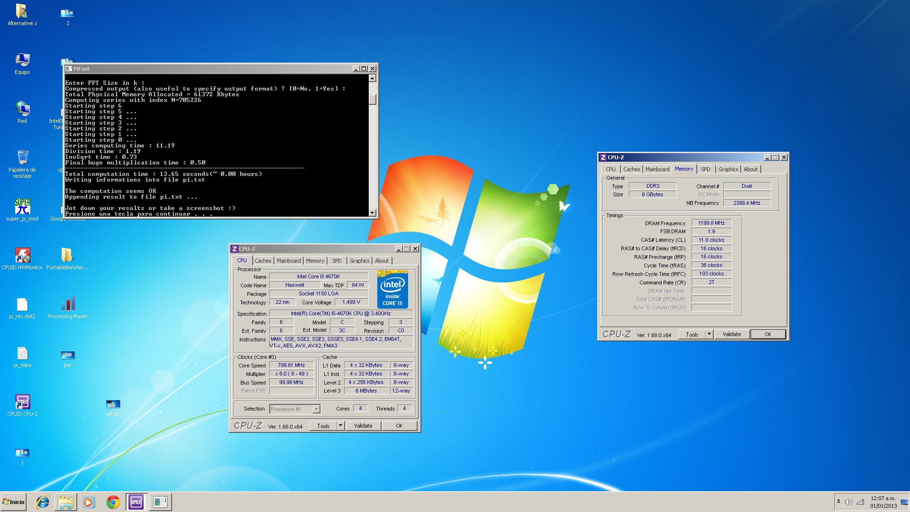Select Graphics tab in front CPU-Z window
This screenshot has width=910, height=512.
click(360, 261)
